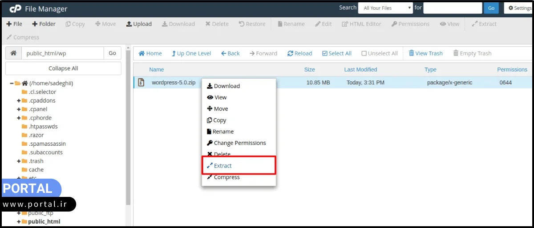Click the Reload icon in navigation bar
Viewport: 534px width, 228px height.
coord(290,53)
